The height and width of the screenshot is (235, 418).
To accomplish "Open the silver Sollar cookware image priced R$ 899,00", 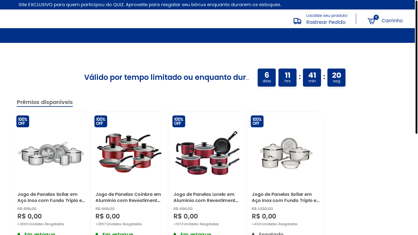I will [51, 153].
